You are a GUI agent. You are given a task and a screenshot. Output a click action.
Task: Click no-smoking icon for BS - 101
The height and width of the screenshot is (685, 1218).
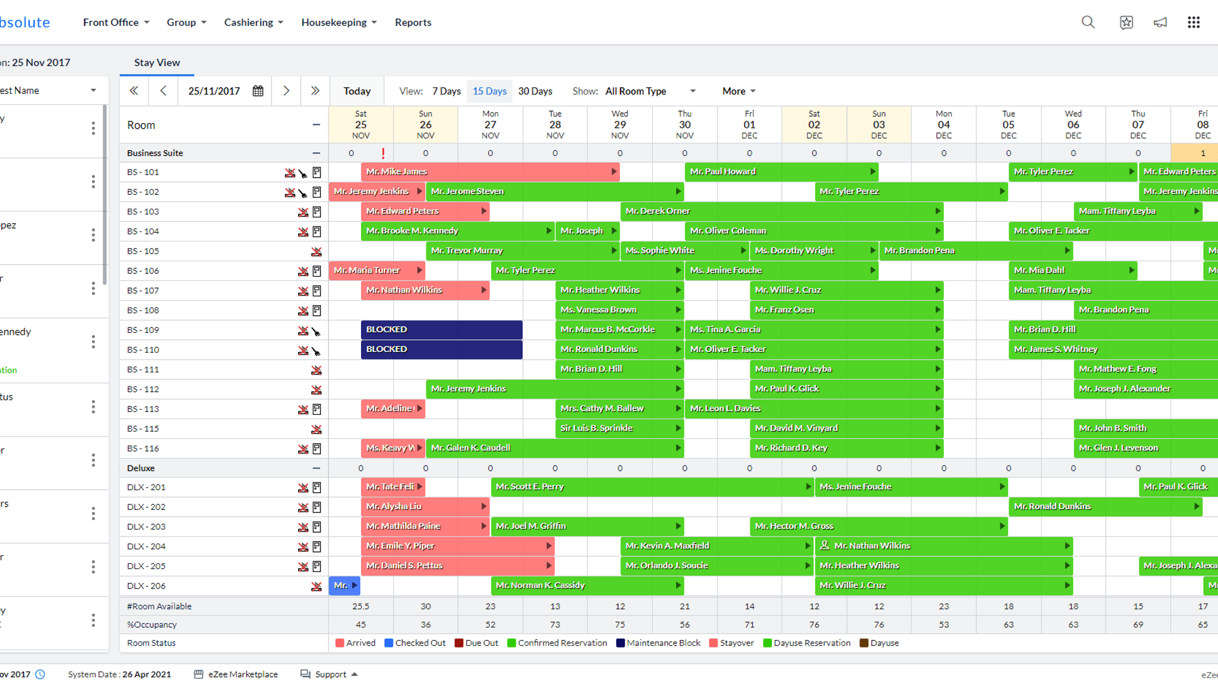pos(290,173)
